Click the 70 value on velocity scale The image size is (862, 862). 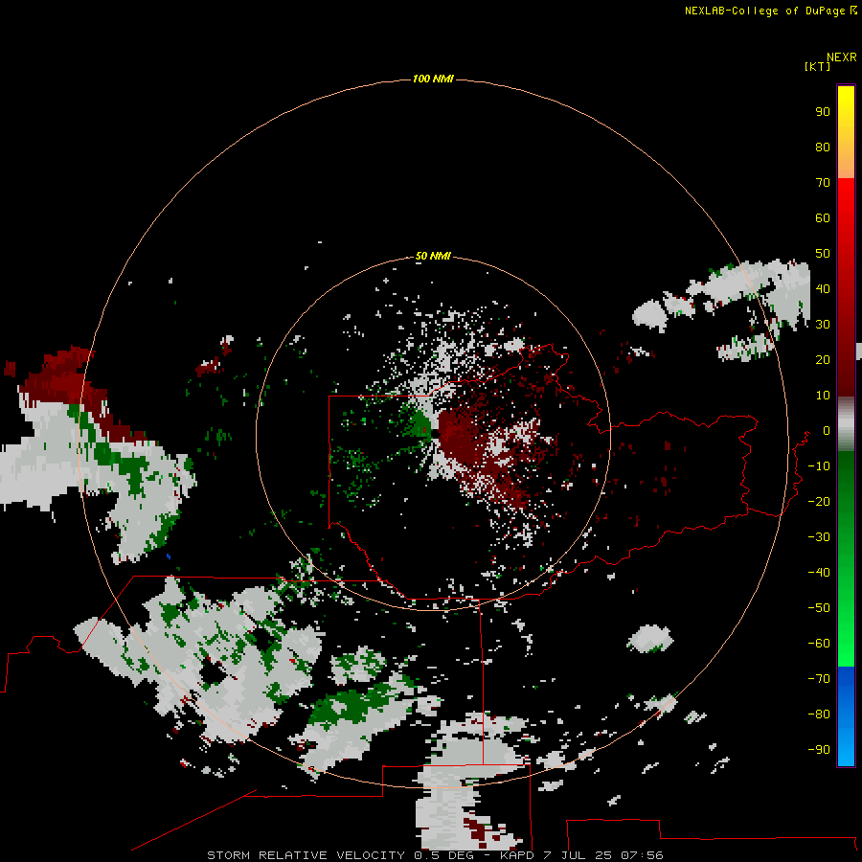point(823,183)
